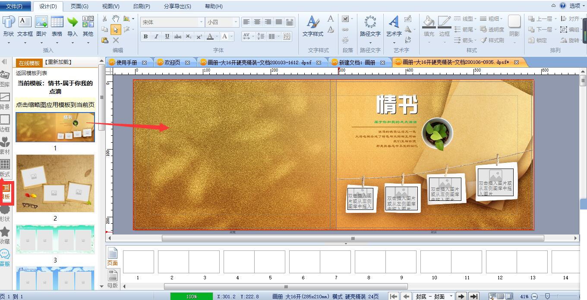This screenshot has width=587, height=300.
Task: Apply template thumbnail number 2
Action: pyautogui.click(x=55, y=184)
